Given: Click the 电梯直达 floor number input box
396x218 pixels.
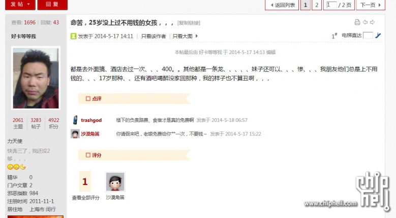Looking at the screenshot, I should tap(368, 36).
